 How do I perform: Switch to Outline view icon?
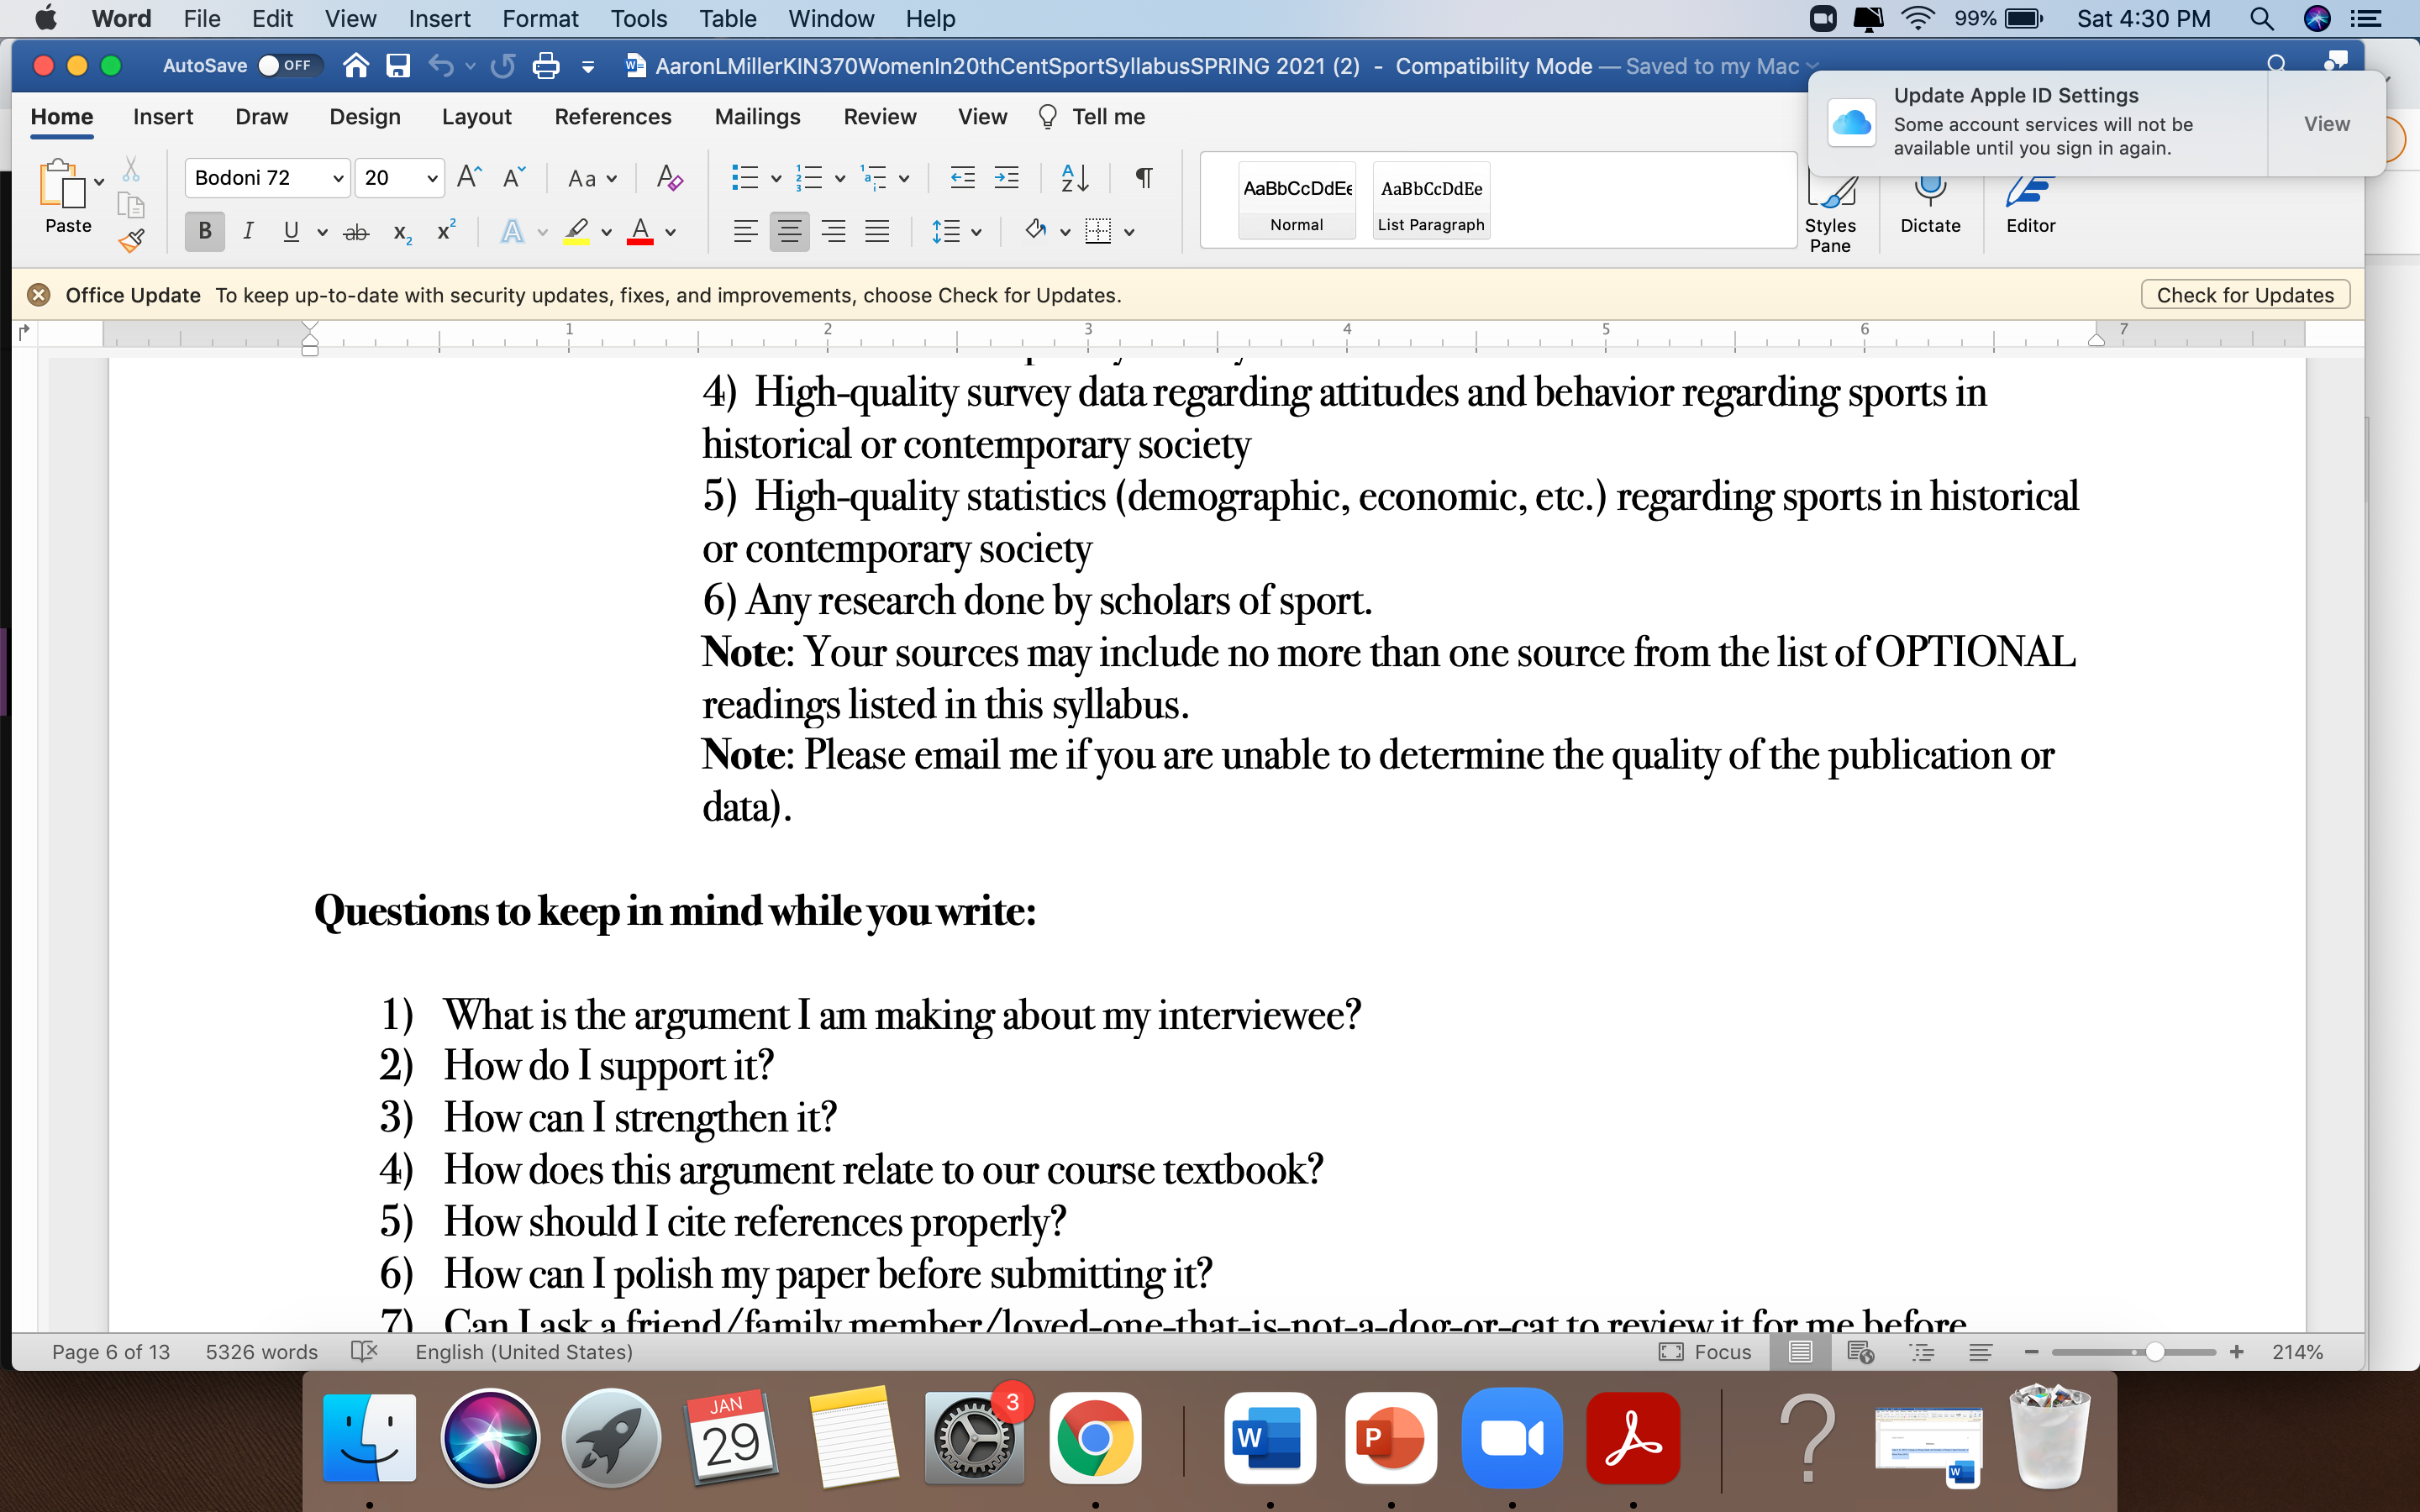(1921, 1352)
